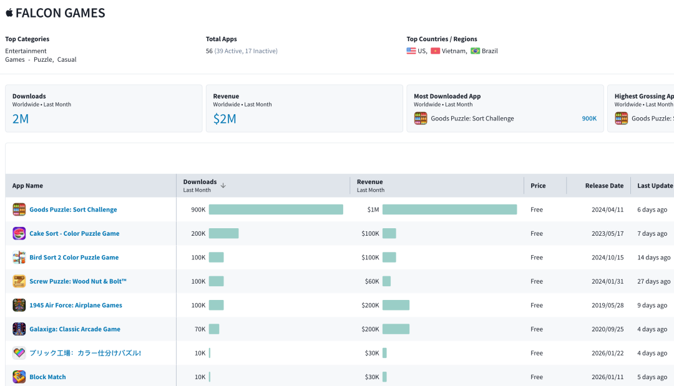Click the "Vietnam" country label
The image size is (674, 386).
pyautogui.click(x=454, y=51)
